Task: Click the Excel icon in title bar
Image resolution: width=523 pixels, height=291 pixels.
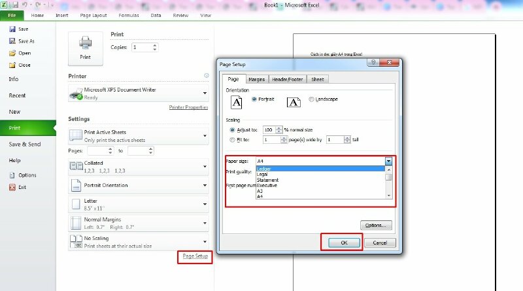Action: tap(5, 5)
